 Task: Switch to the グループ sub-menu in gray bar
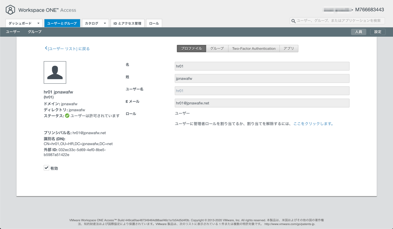click(35, 32)
